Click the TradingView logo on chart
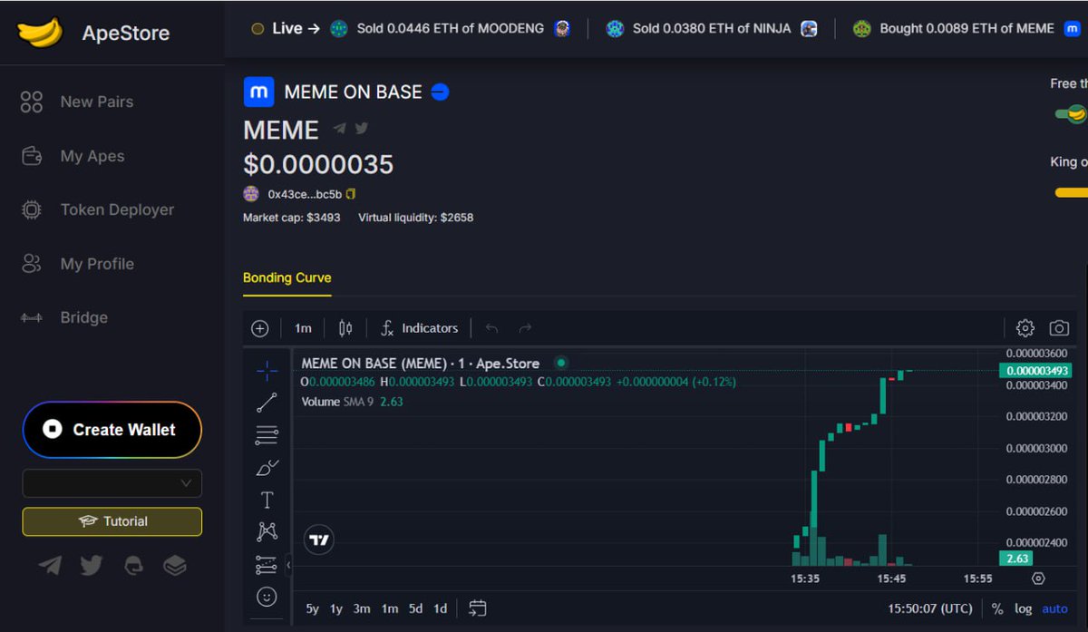 [319, 540]
